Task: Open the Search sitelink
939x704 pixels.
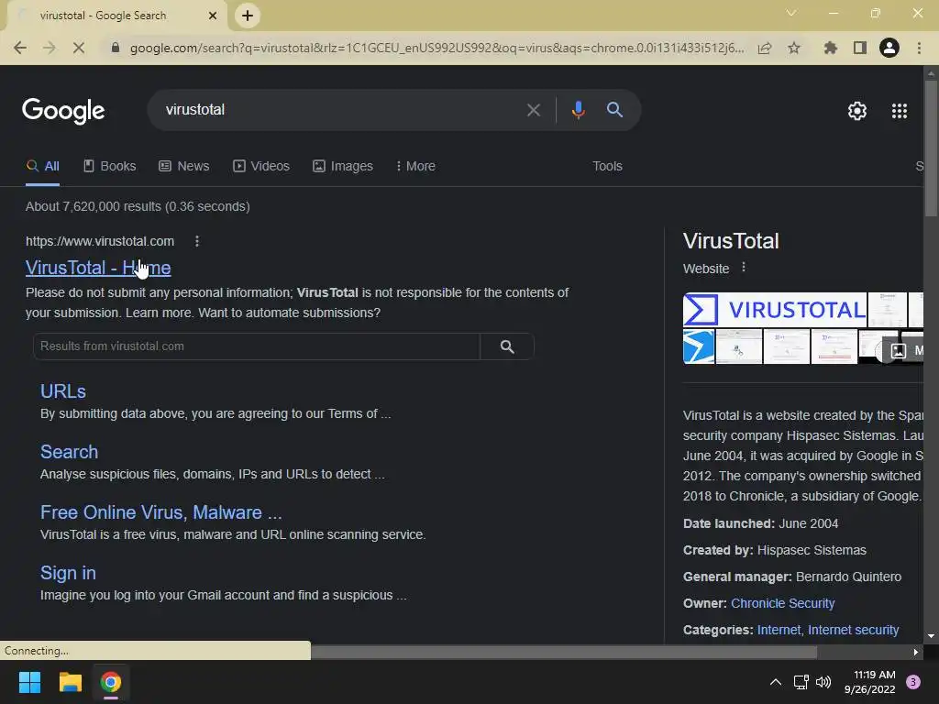Action: point(69,452)
